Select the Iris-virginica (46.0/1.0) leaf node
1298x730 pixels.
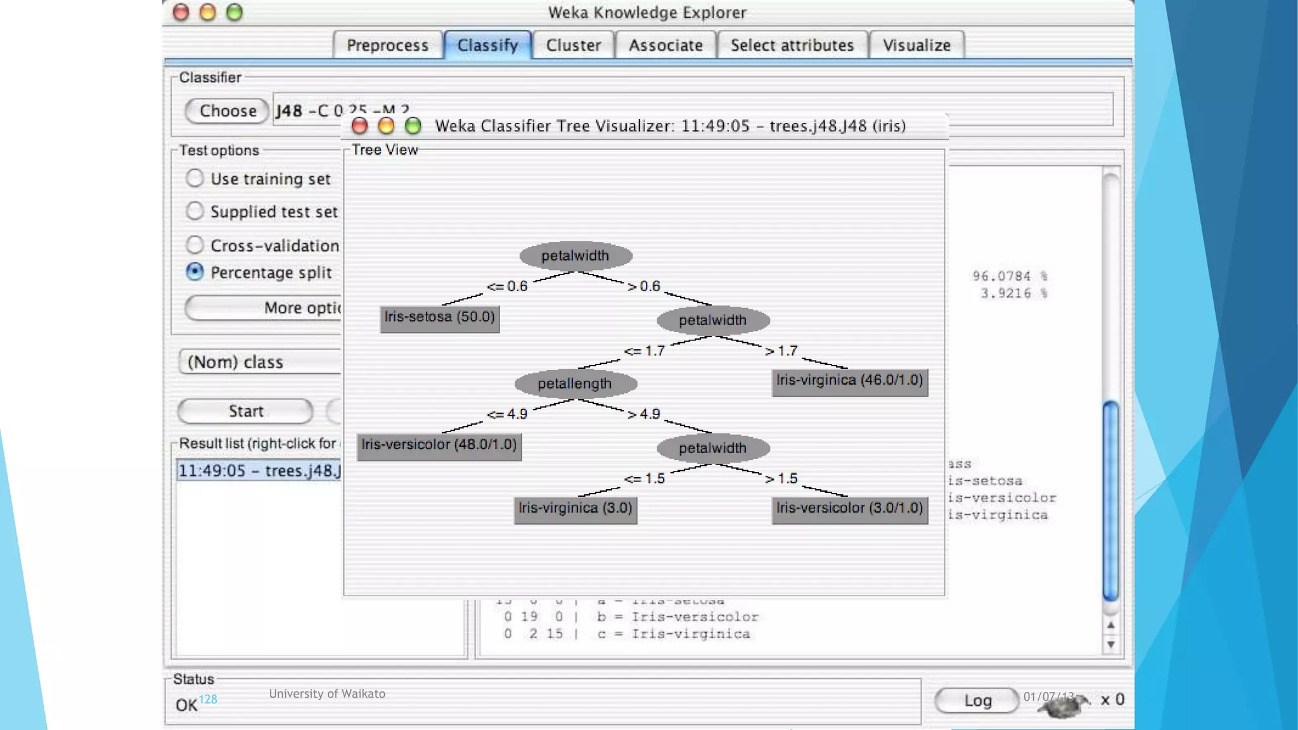849,381
